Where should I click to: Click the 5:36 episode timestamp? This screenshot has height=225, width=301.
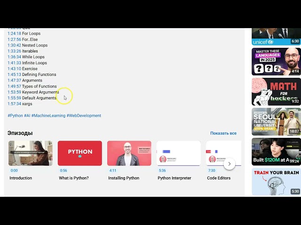click(x=162, y=171)
